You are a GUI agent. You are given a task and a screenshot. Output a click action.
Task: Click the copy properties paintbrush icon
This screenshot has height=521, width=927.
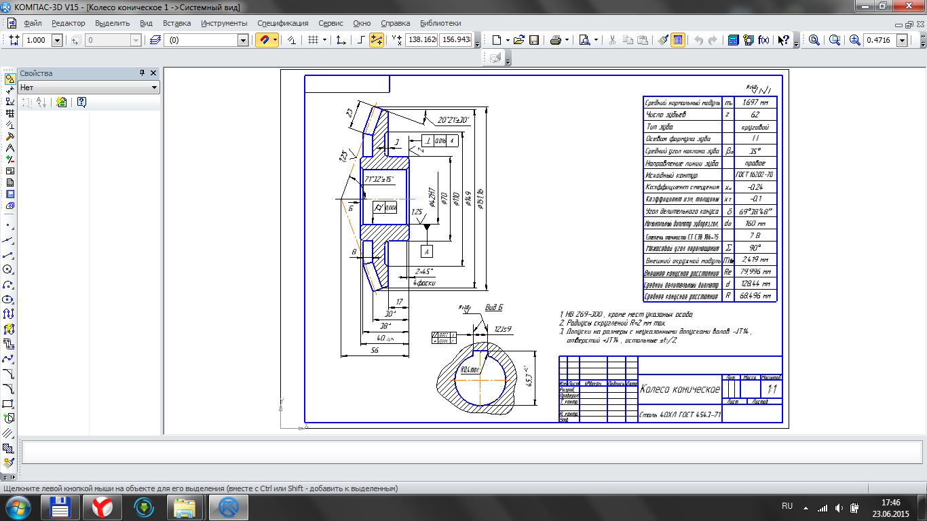[663, 40]
